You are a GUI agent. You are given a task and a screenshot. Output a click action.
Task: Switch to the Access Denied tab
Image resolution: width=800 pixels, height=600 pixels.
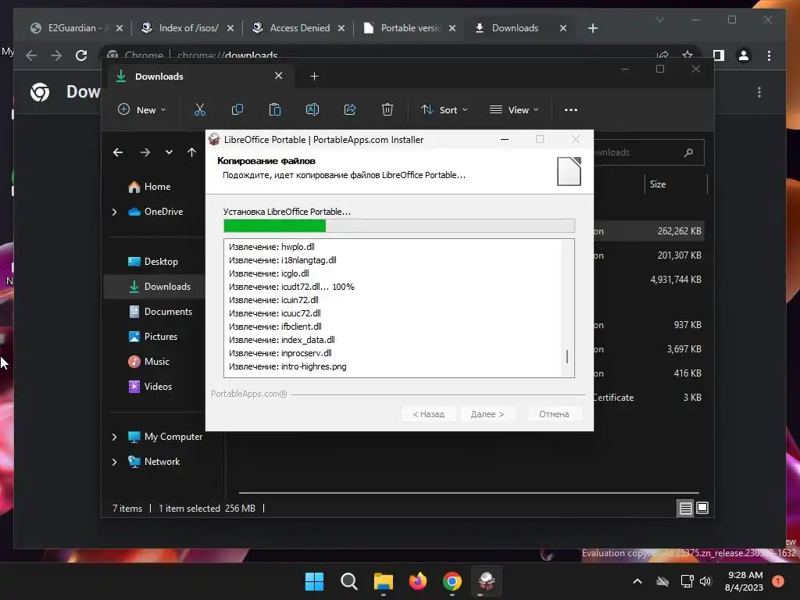299,28
